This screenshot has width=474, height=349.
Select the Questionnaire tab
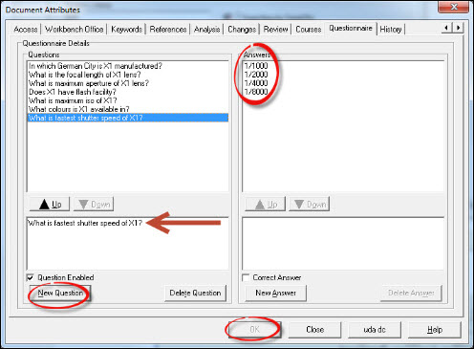(x=351, y=29)
